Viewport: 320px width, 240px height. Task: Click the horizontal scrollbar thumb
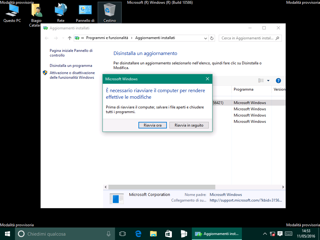162,187
